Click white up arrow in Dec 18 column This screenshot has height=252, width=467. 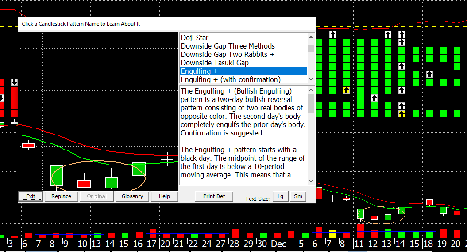point(429,74)
